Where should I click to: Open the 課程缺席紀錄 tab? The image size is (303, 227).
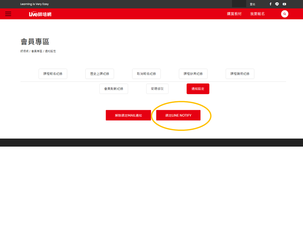[193, 74]
